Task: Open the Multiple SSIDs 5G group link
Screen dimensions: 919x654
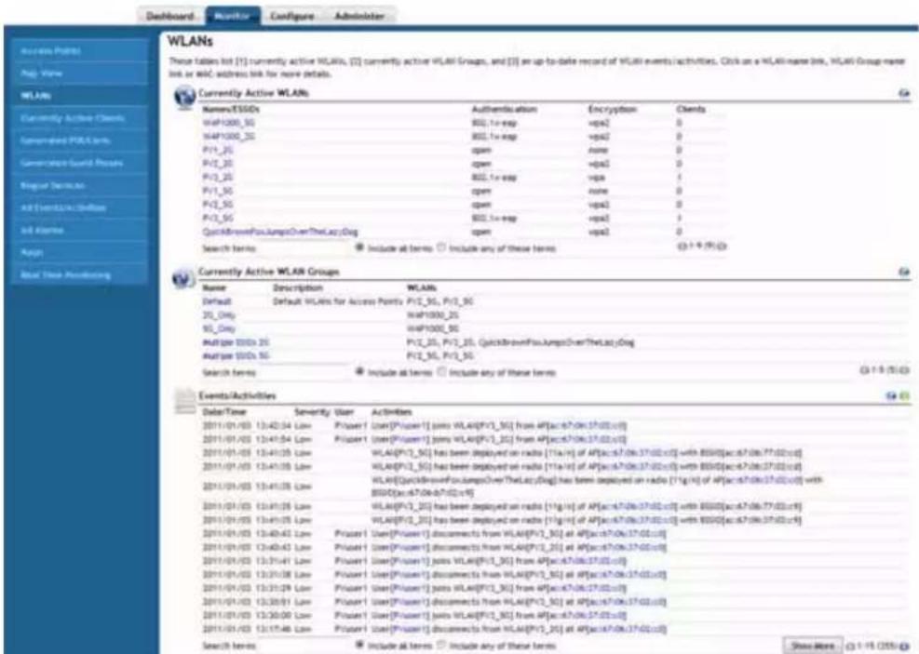Action: pyautogui.click(x=236, y=356)
